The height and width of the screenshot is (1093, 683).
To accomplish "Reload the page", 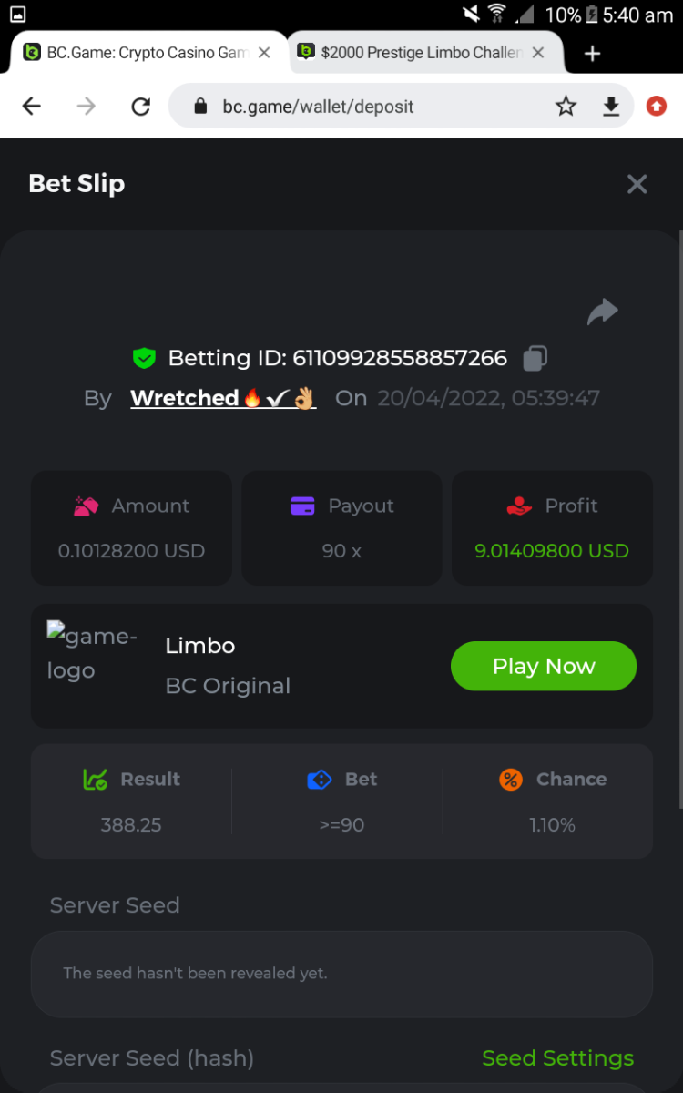I will coord(140,107).
